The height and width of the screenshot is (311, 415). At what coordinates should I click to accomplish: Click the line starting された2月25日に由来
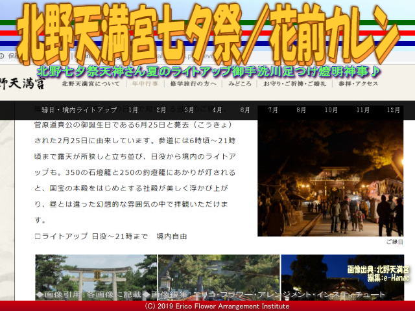coord(135,141)
